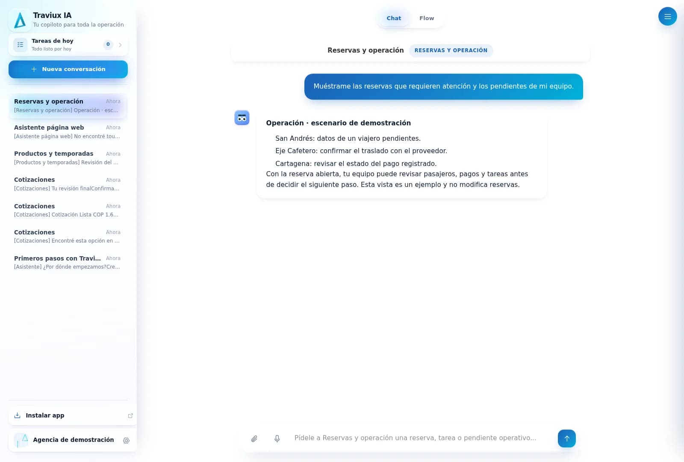Click the tasks counter badge showing 0
The image size is (684, 462).
pos(108,44)
